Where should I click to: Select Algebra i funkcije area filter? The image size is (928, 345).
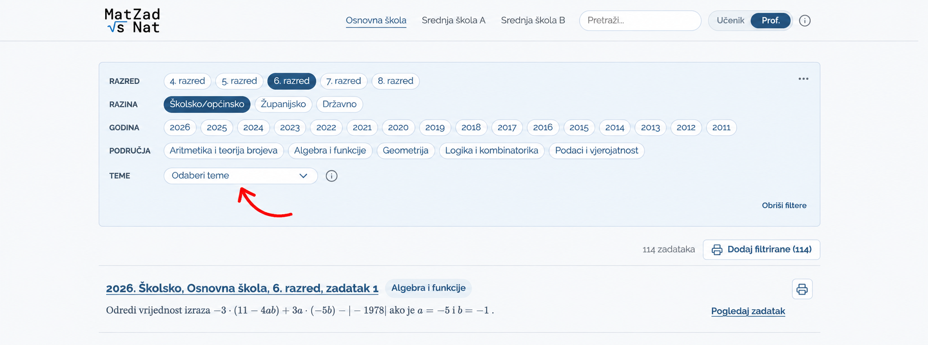coord(330,151)
